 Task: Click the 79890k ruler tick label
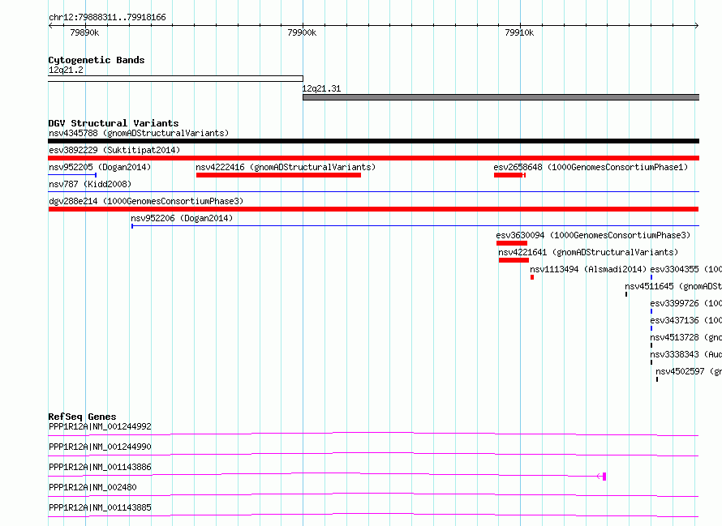coord(84,32)
